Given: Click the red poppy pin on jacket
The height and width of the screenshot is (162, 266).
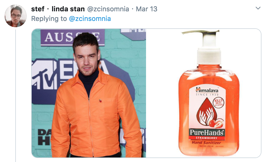Looking at the screenshot, I should (100, 101).
